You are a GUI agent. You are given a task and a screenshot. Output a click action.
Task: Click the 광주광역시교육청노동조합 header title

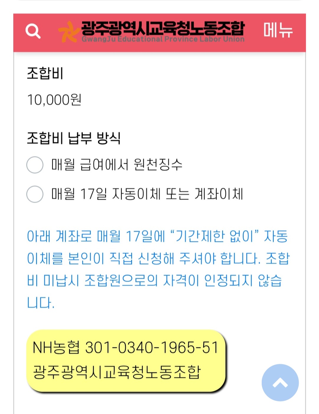coord(163,28)
